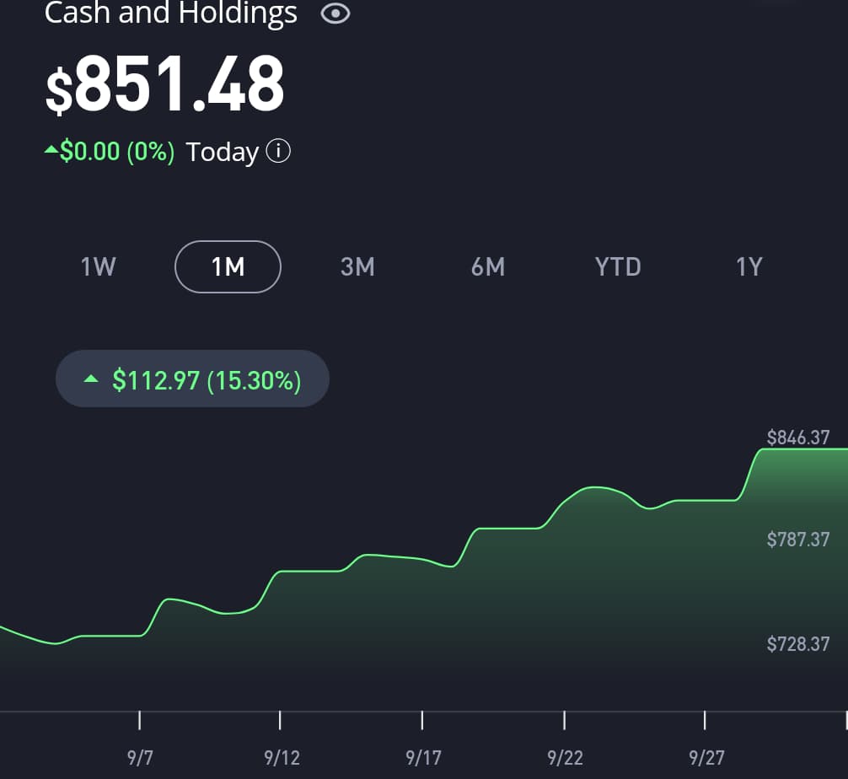Viewport: 848px width, 779px height.
Task: Switch the chart to the 1W range
Action: [x=98, y=267]
